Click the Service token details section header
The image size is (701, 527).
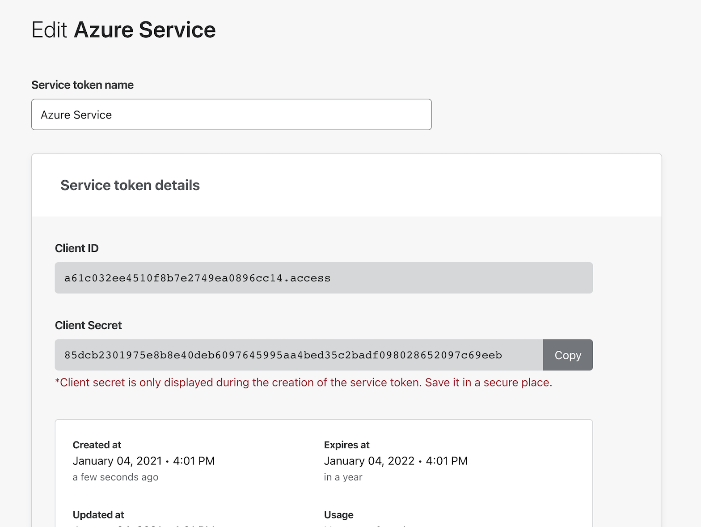point(130,185)
